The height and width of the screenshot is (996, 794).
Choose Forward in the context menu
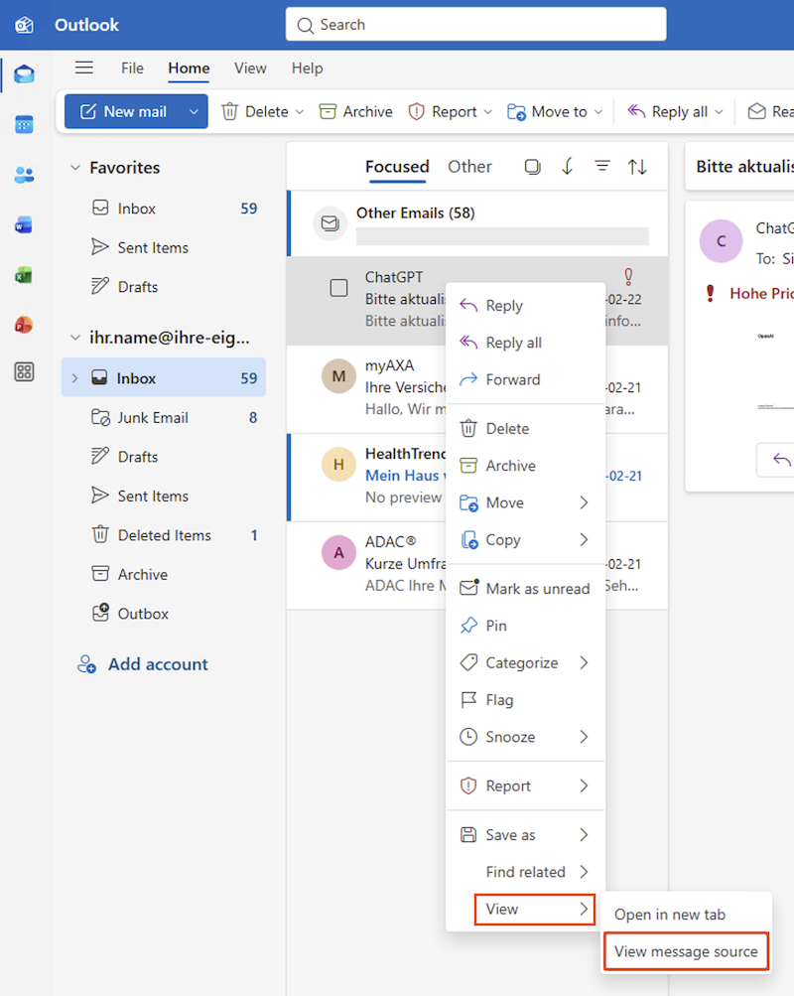coord(525,380)
